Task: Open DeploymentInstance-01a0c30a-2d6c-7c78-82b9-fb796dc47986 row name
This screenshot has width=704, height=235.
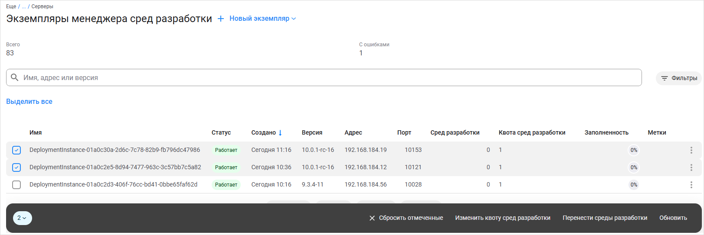Action: [x=115, y=150]
